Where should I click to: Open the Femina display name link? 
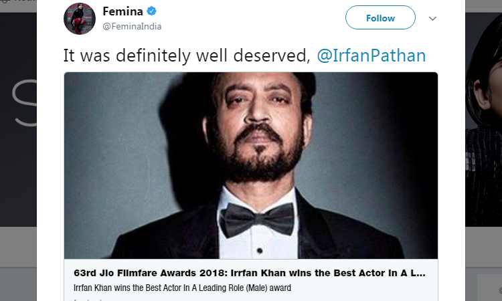point(123,12)
